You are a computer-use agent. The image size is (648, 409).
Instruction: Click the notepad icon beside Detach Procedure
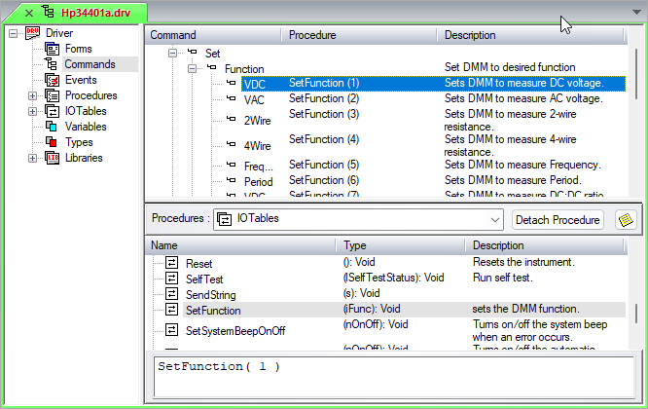click(626, 219)
